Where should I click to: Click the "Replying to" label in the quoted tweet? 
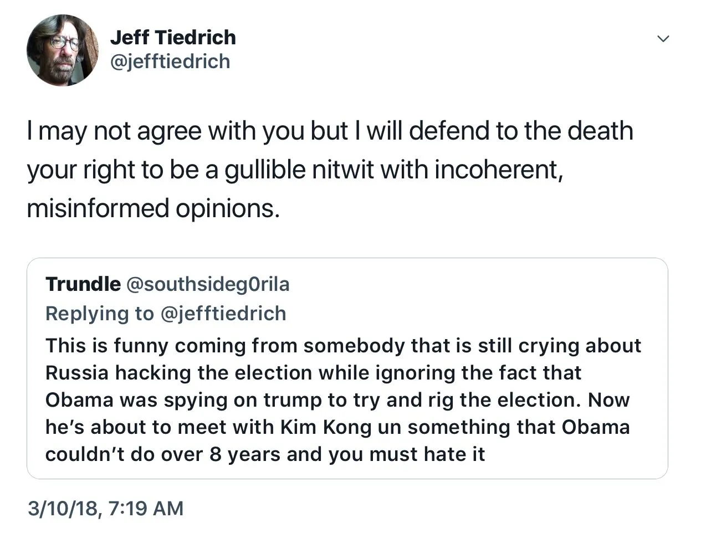[x=100, y=314]
